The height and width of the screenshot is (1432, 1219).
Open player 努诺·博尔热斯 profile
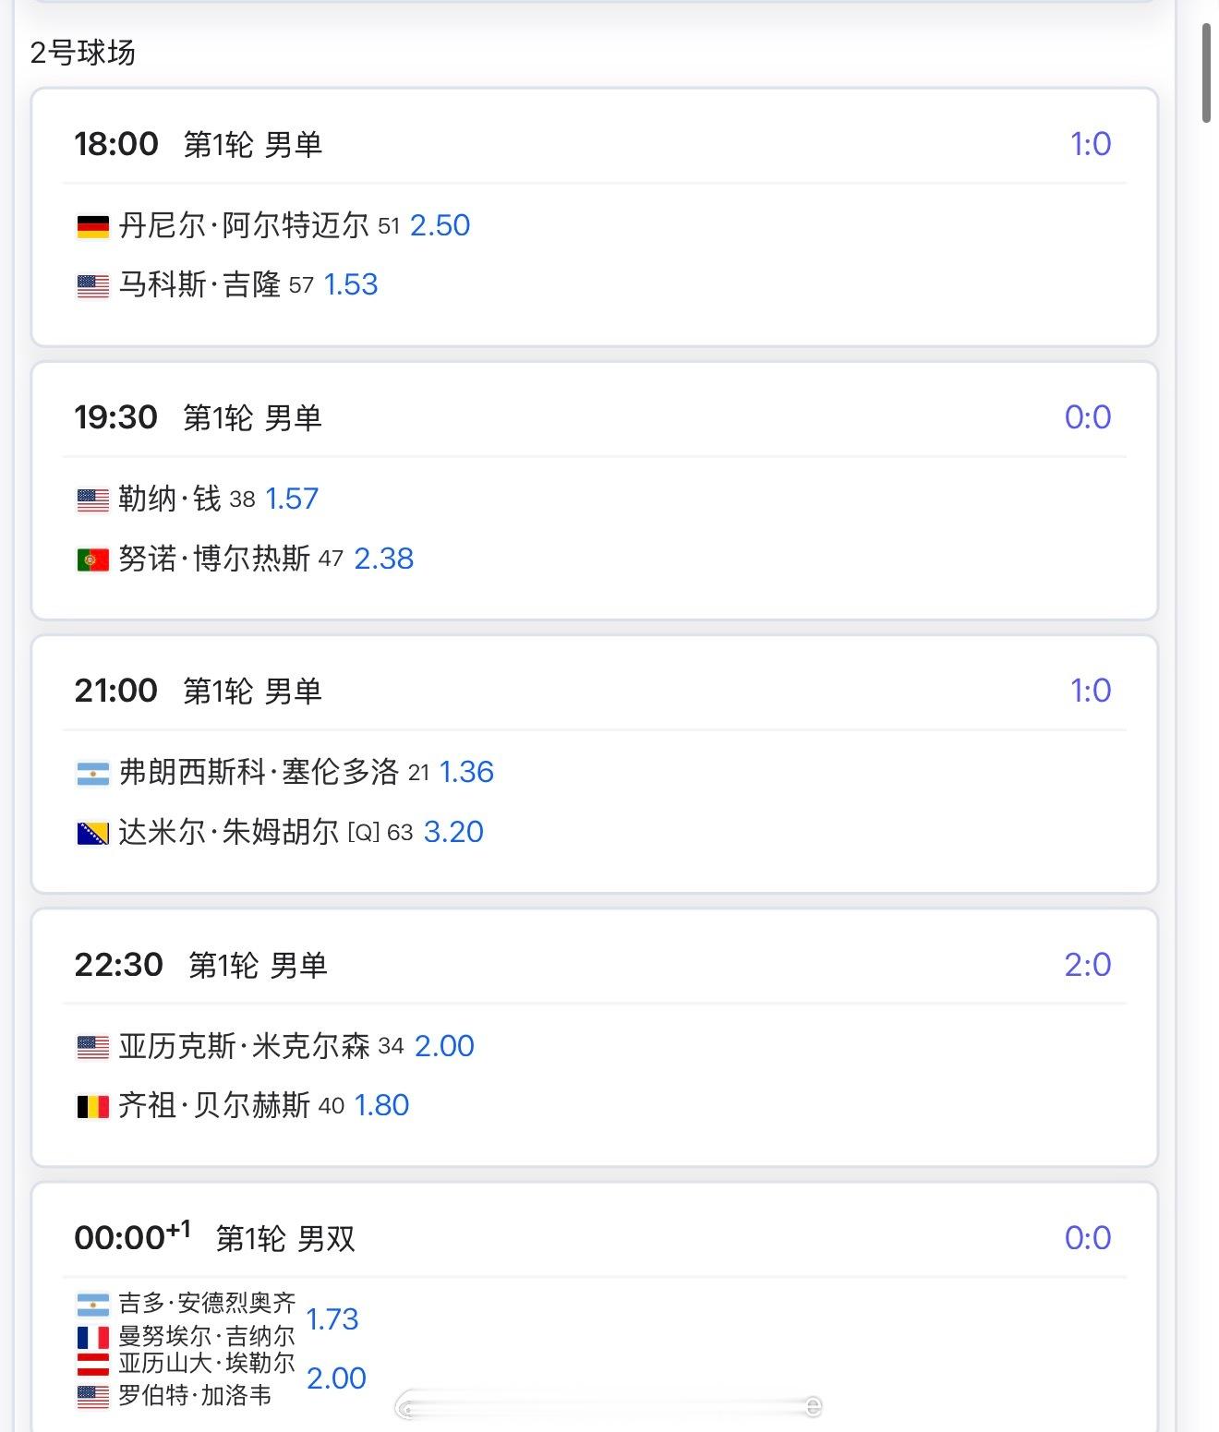pos(214,559)
